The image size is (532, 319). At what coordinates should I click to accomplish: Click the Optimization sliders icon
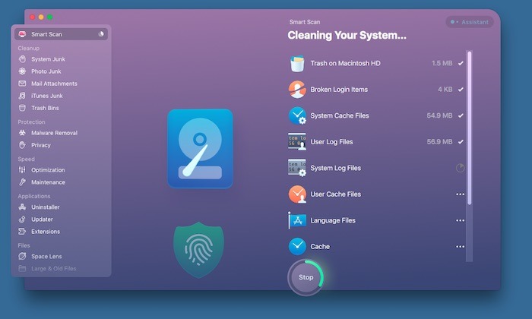22,170
